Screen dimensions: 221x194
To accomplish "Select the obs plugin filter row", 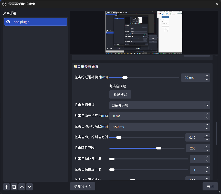I will click(x=36, y=22).
